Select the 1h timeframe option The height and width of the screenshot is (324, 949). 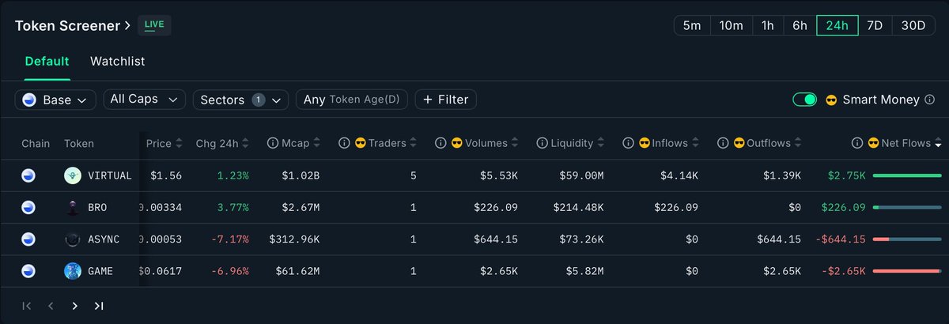[x=767, y=25]
